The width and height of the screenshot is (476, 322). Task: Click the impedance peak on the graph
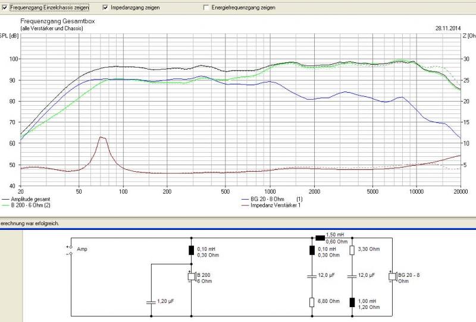(x=102, y=137)
